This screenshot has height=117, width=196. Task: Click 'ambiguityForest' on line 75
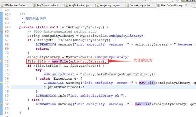(59, 74)
